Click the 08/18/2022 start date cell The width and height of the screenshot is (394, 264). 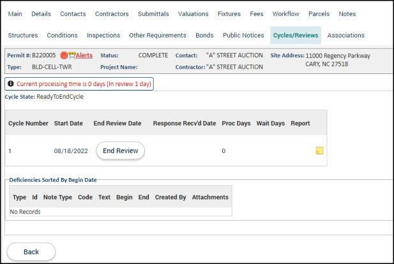tap(71, 151)
